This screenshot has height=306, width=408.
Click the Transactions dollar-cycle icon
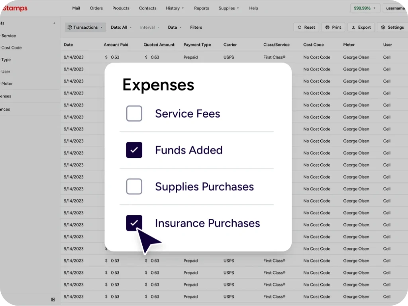70,27
